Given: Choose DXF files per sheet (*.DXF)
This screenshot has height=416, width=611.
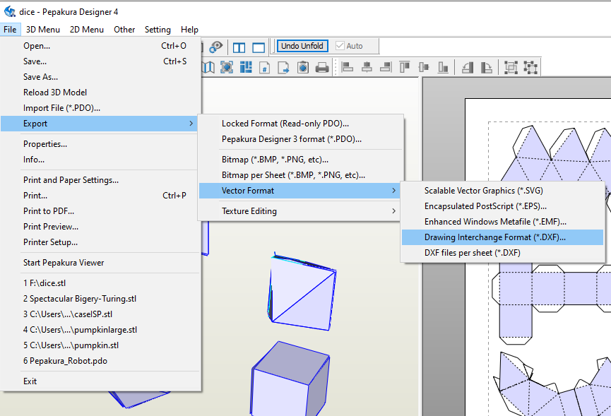Looking at the screenshot, I should pos(503,253).
